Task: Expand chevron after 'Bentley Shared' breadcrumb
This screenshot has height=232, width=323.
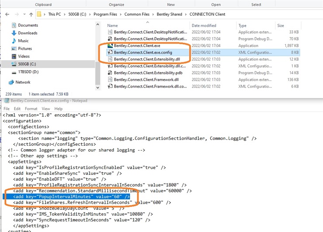Action: tap(186, 14)
